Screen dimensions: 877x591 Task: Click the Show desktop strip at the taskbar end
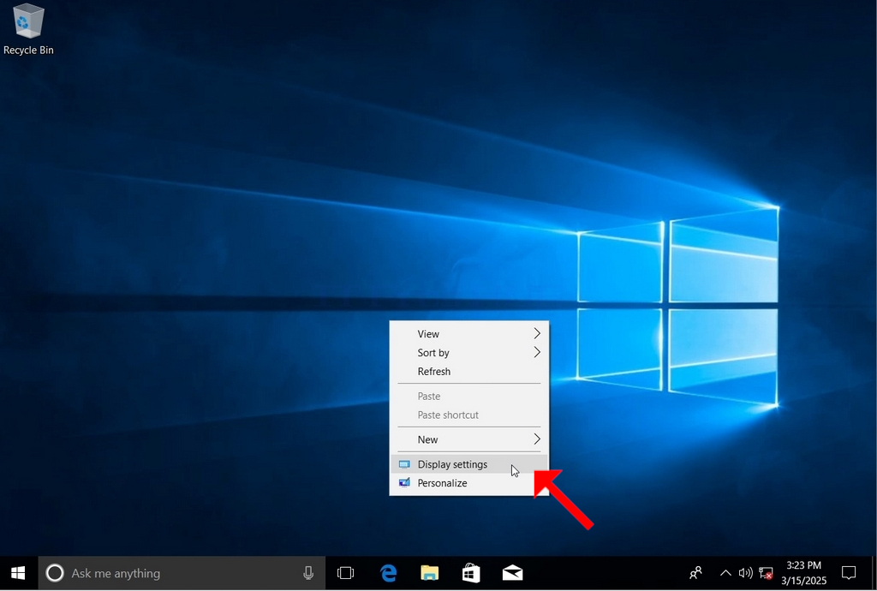pos(874,573)
